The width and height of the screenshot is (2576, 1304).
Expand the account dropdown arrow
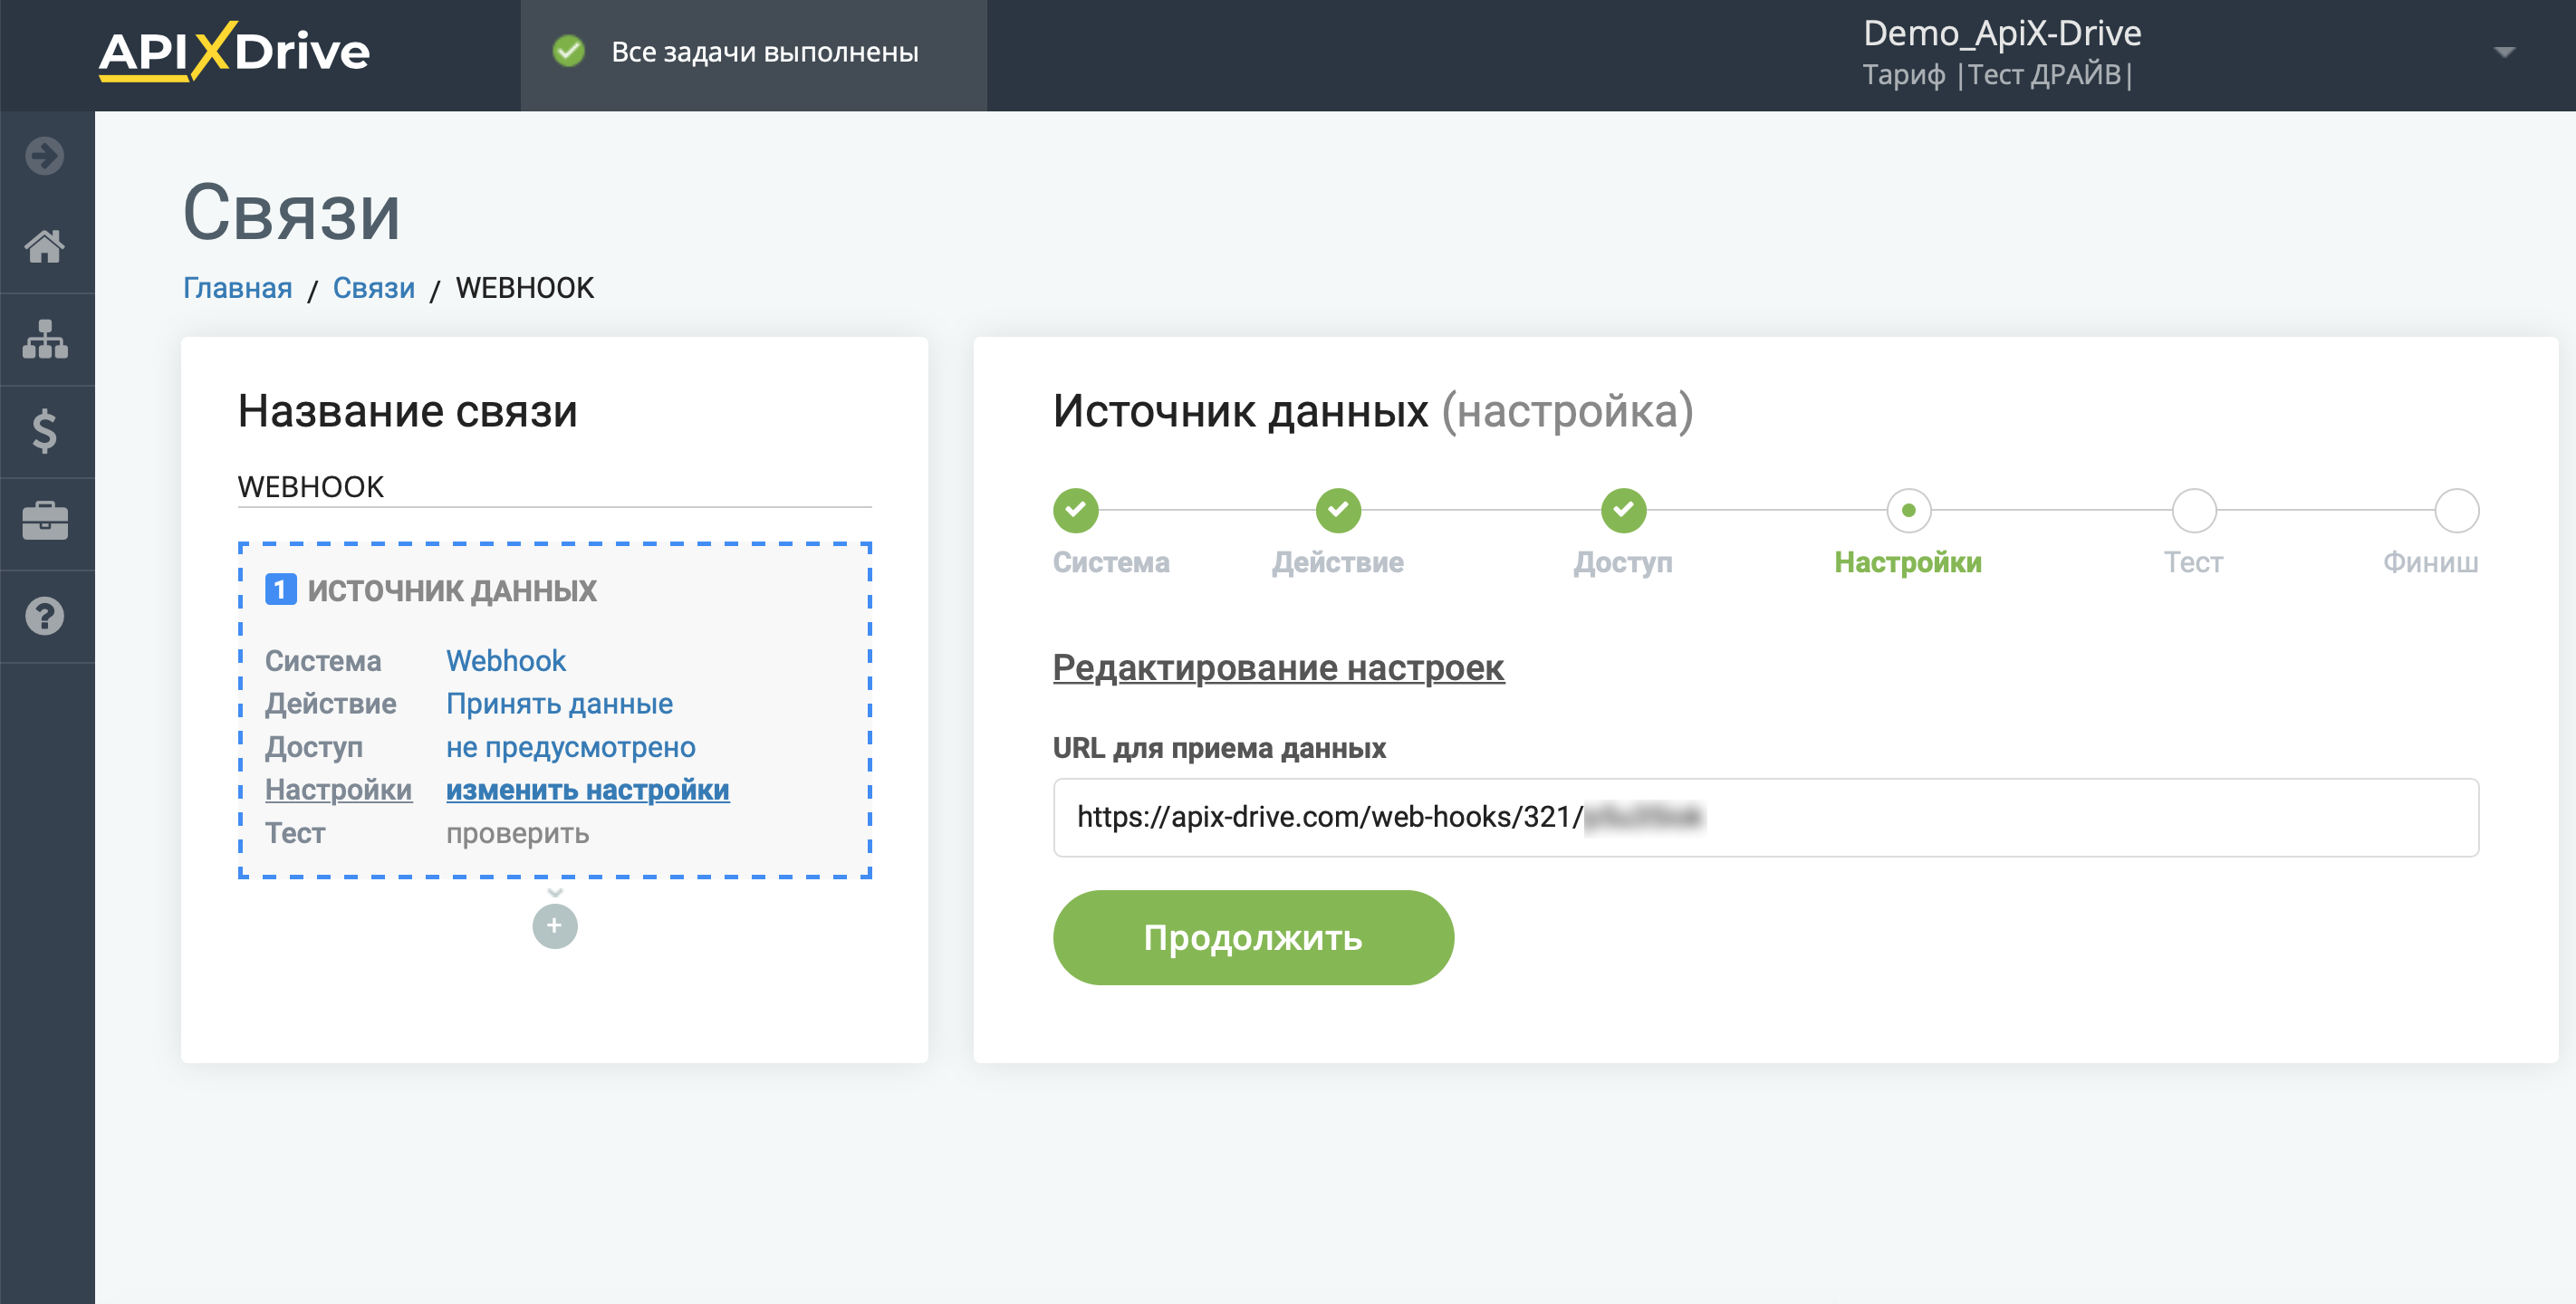pos(2504,52)
